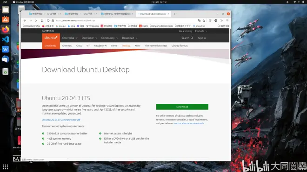Viewport: 307px width, 172px height.
Task: Show all applications grid
Action: coord(6,167)
